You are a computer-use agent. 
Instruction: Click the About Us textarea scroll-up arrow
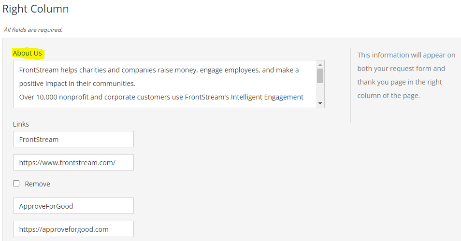tap(320, 65)
